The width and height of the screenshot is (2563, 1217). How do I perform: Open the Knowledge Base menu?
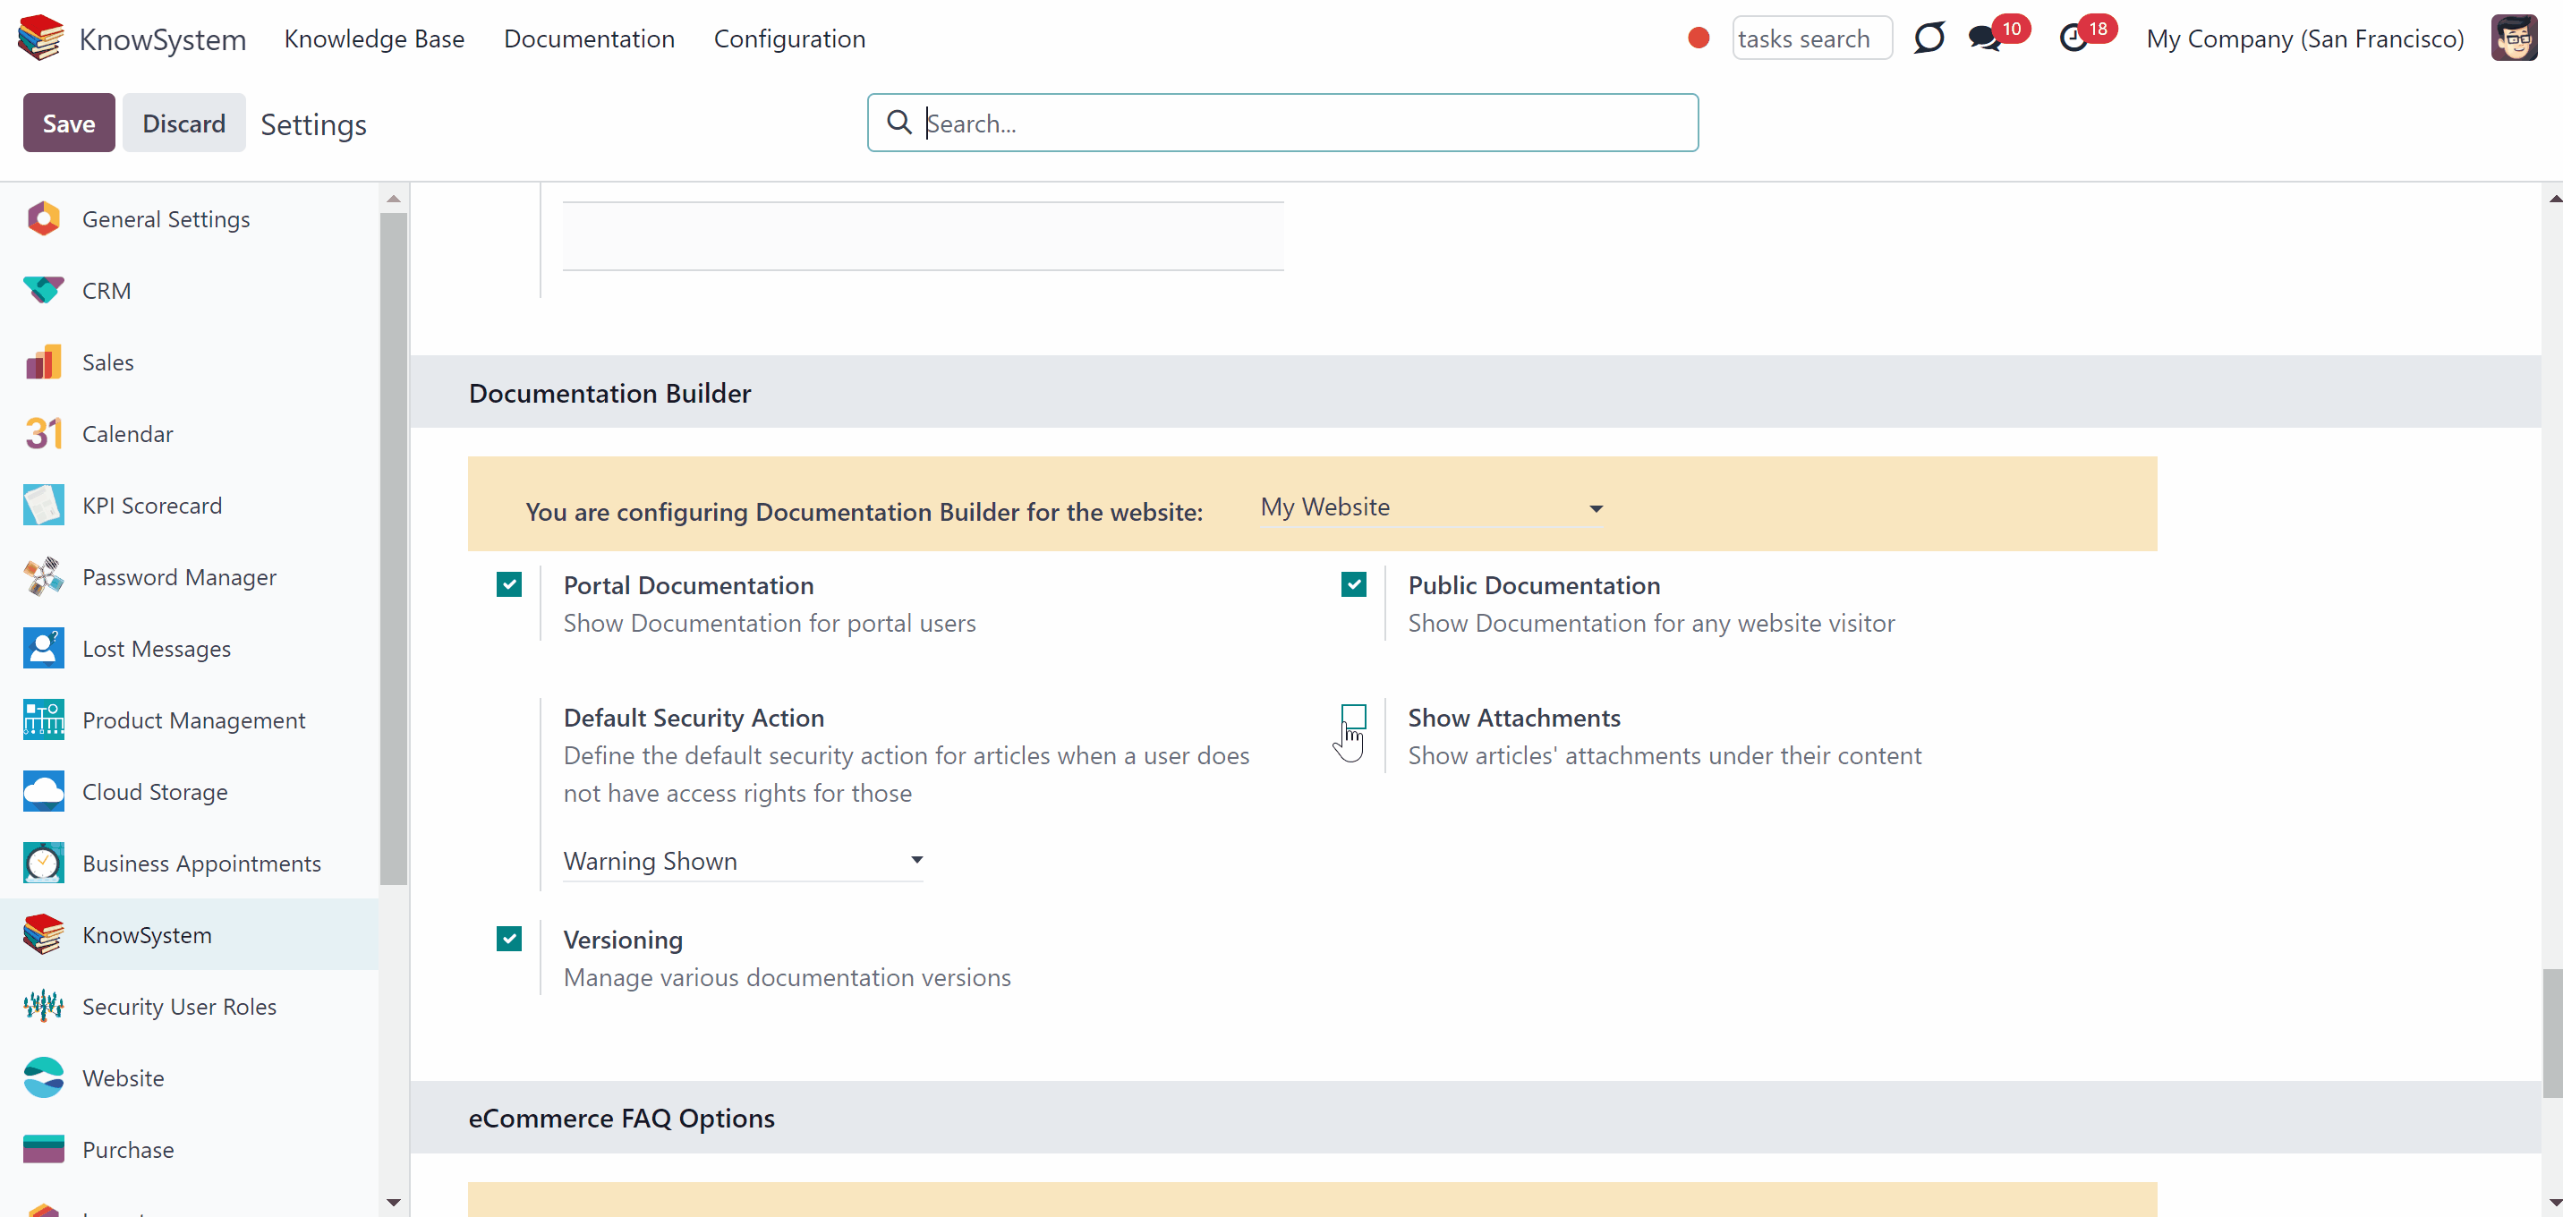click(374, 38)
